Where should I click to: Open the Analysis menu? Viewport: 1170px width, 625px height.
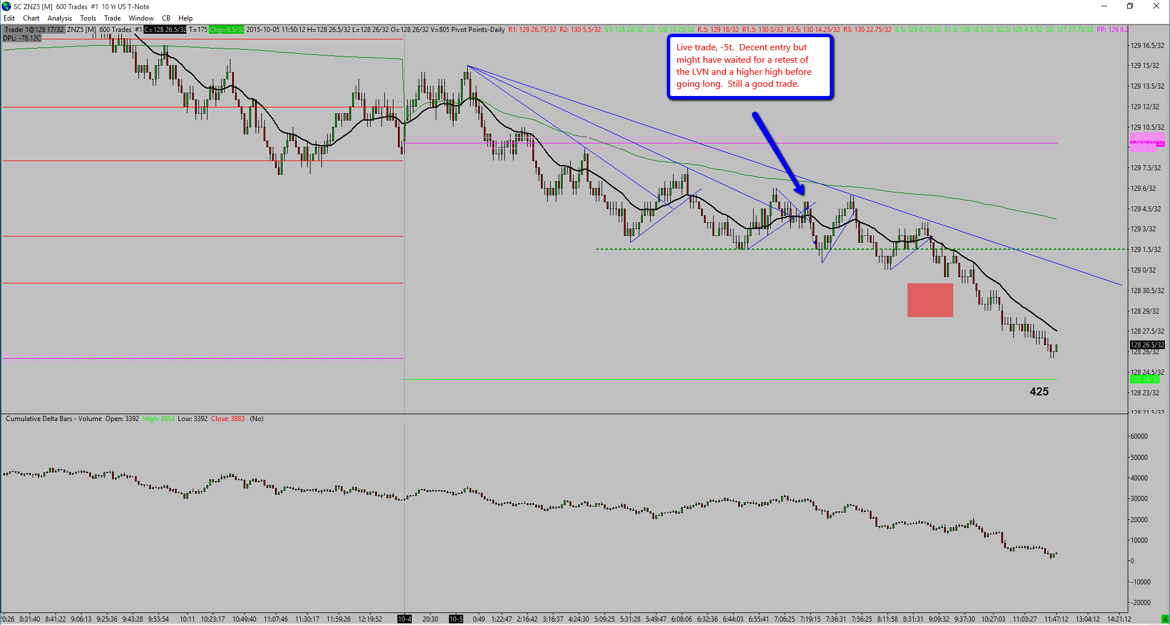point(59,18)
